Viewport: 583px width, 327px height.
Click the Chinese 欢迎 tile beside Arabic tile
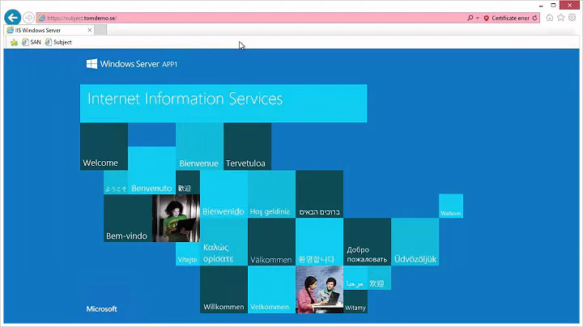tap(379, 278)
